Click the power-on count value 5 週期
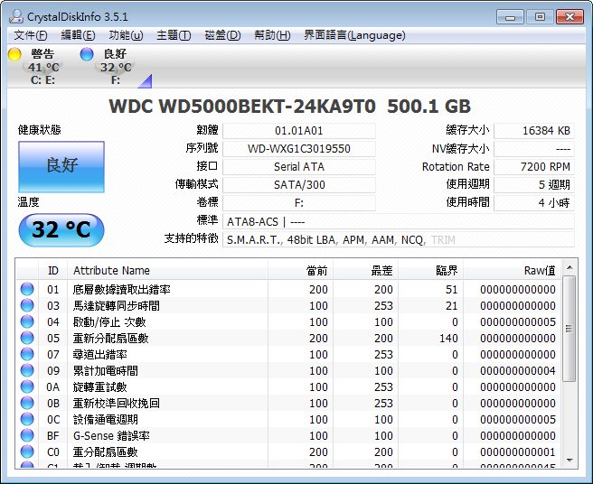 (x=534, y=185)
